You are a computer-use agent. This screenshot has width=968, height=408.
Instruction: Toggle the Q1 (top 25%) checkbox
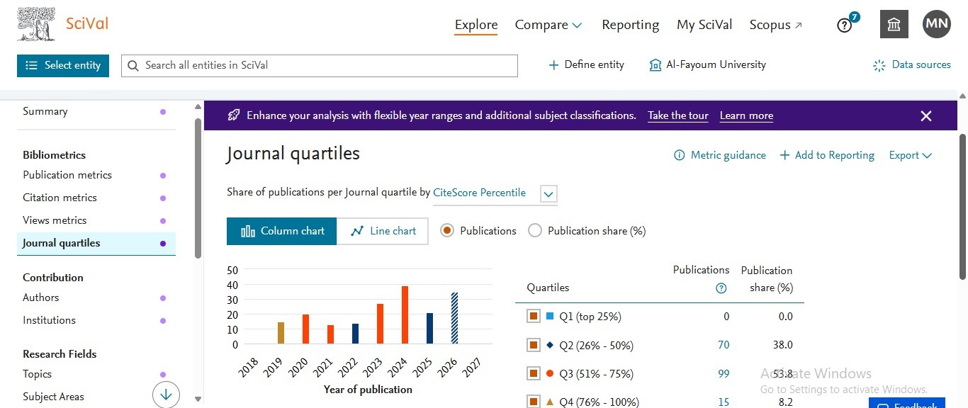click(534, 317)
